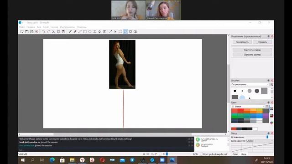
Task: Open the Помощь menu
Action: pyautogui.click(x=82, y=27)
